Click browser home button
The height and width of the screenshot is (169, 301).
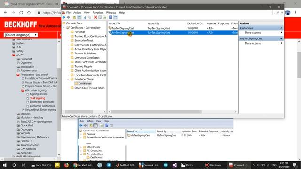coord(29,13)
